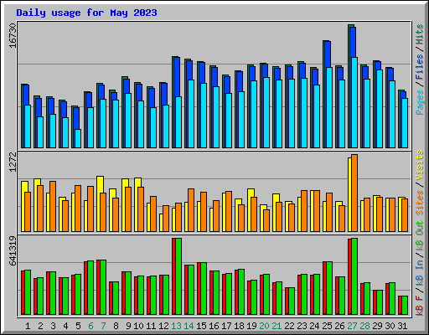Image resolution: width=429 pixels, height=335 pixels.
Task: Select green weekend day label "13"
Action: pyautogui.click(x=176, y=326)
